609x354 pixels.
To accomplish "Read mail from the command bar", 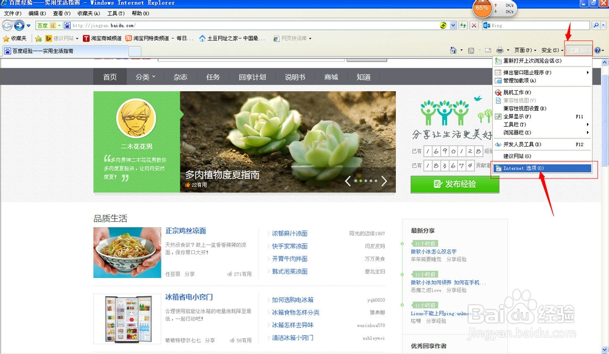I will (x=487, y=49).
